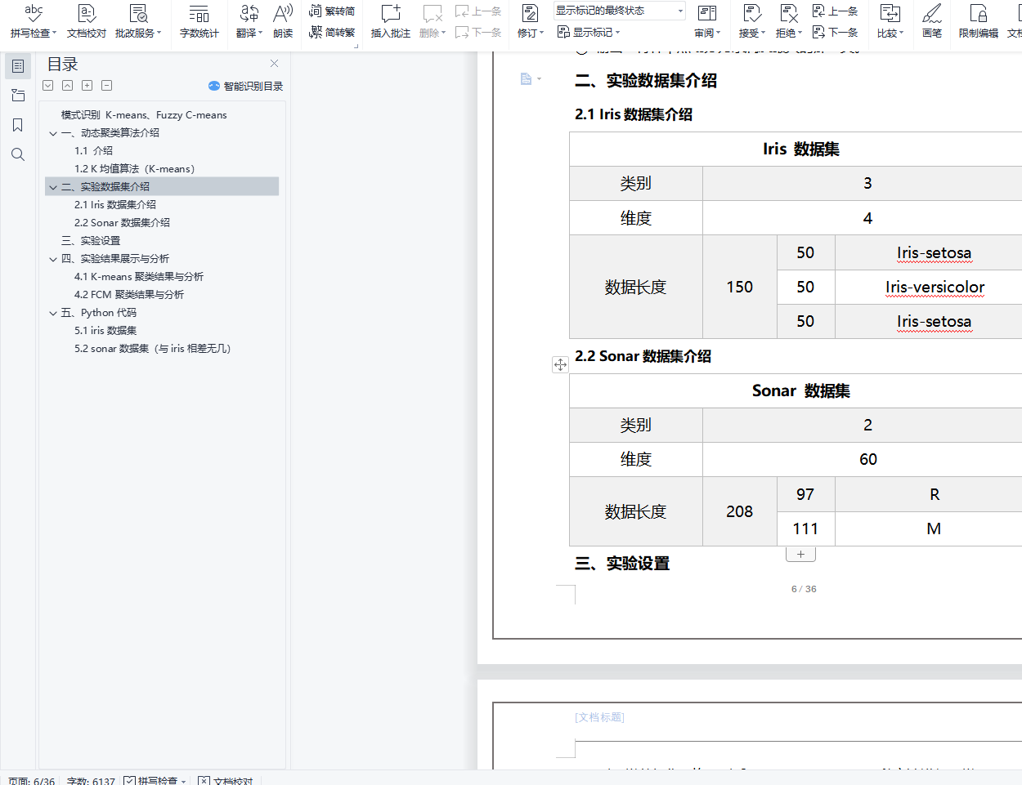Toggle 文档校对 in the status bar
Viewport: 1022px width, 785px height.
coord(226,780)
